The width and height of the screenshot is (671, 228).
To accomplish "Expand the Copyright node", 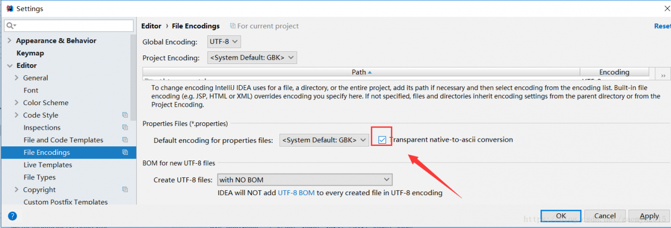I will click(17, 190).
